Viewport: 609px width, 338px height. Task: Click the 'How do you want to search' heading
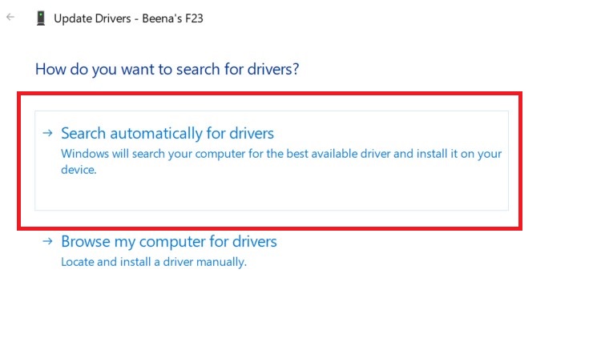[167, 69]
